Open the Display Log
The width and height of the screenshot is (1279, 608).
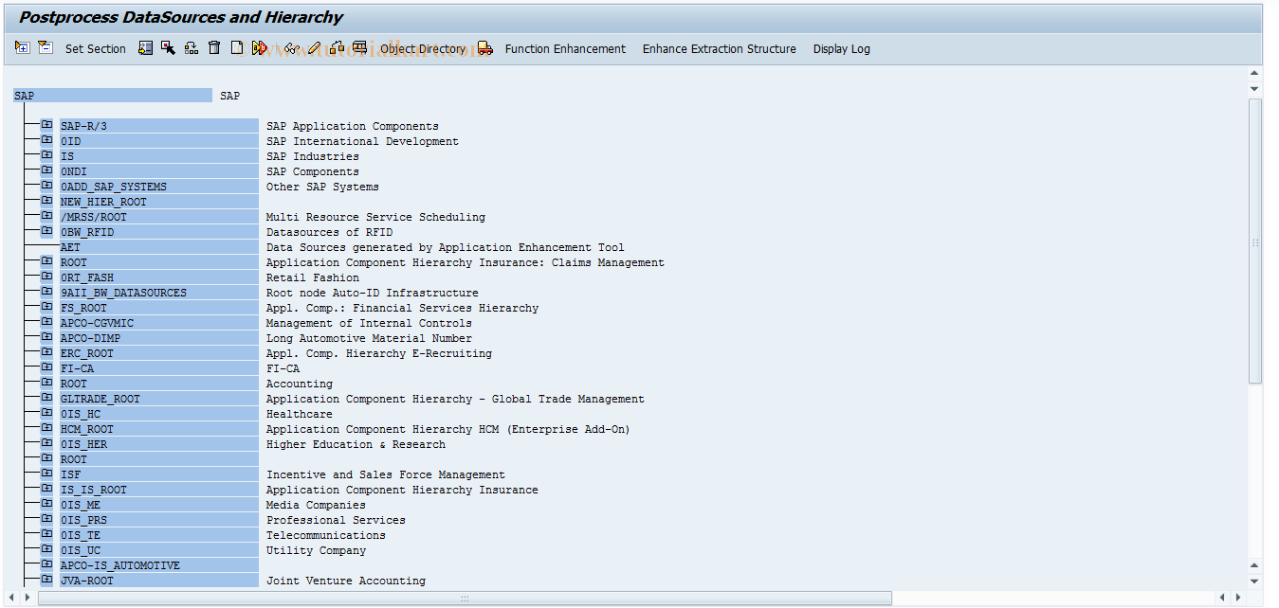coord(841,49)
